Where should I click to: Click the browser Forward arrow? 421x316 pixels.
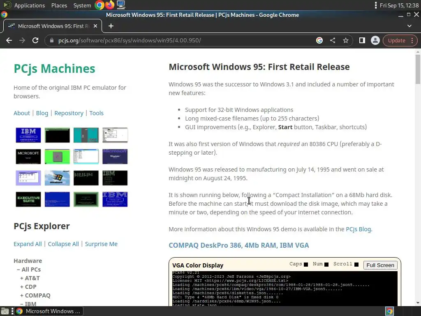[22, 40]
